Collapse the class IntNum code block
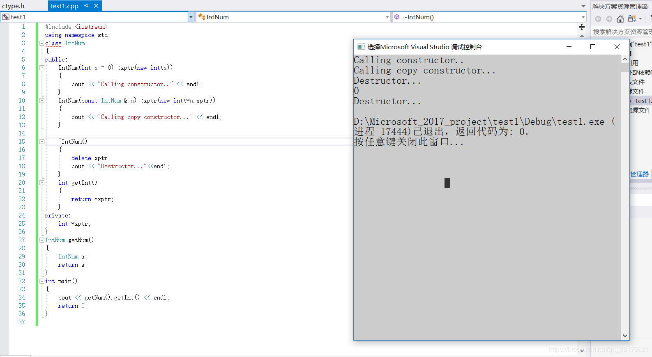 pyautogui.click(x=41, y=43)
